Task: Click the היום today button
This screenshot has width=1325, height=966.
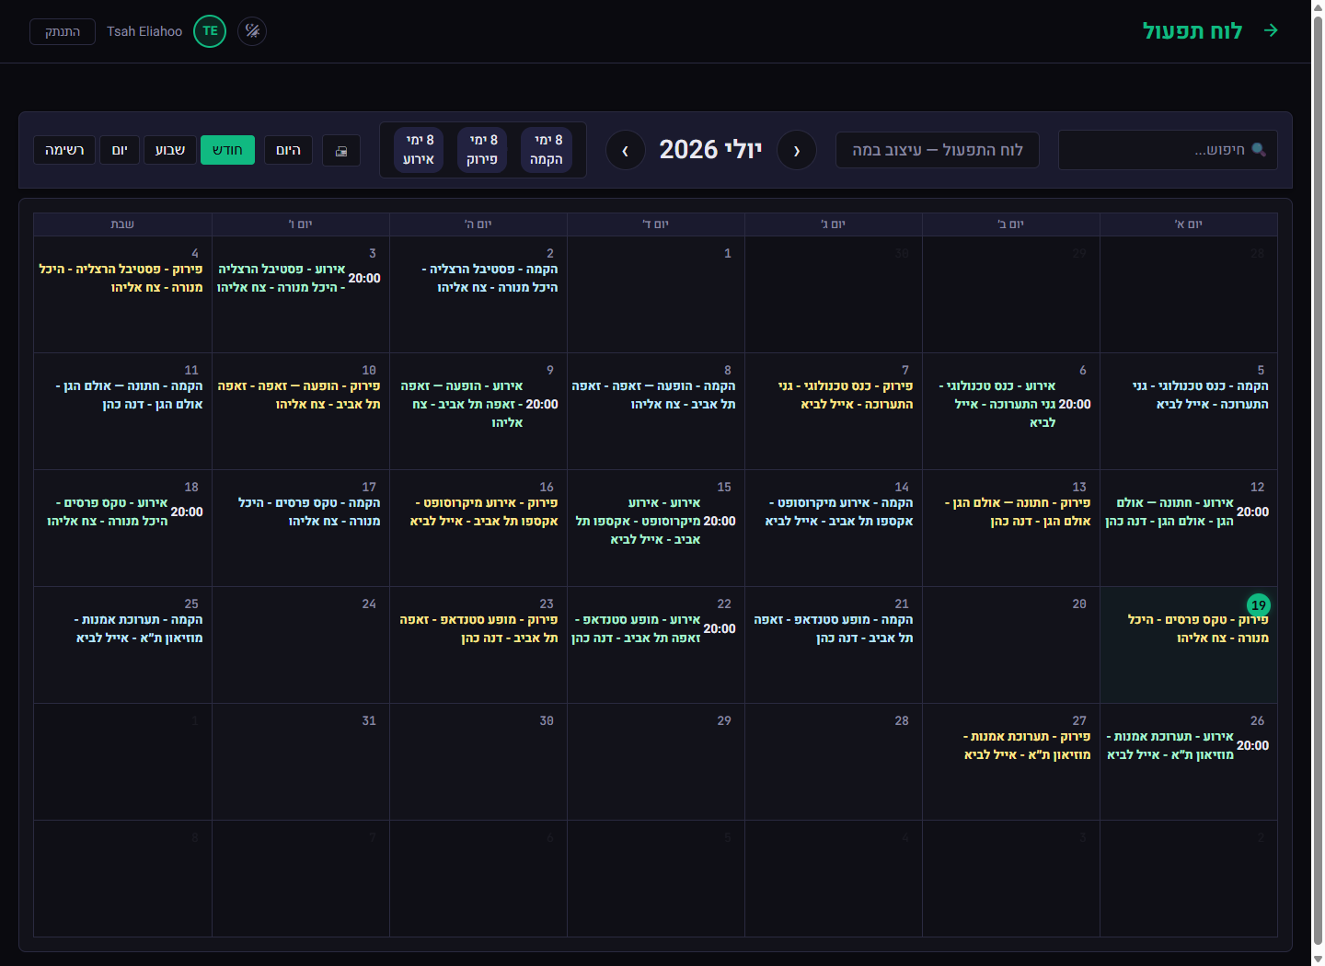Action: (x=288, y=150)
